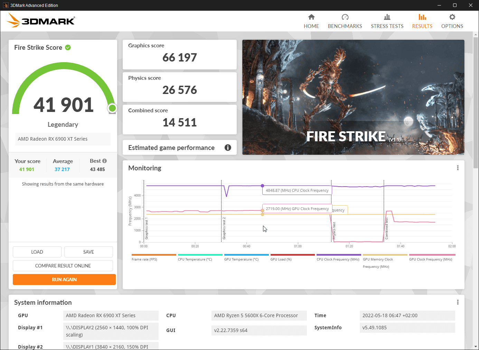Minimize the 3DMark window
479x350 pixels.
[x=439, y=5]
